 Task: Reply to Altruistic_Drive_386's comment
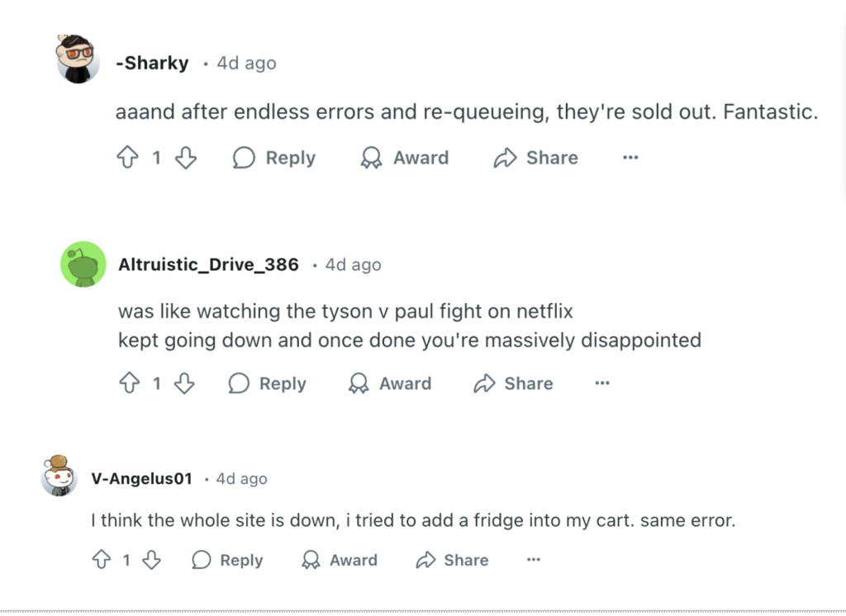[x=268, y=383]
